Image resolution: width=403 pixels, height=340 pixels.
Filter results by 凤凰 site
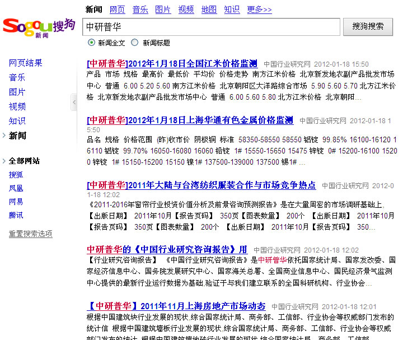point(16,188)
